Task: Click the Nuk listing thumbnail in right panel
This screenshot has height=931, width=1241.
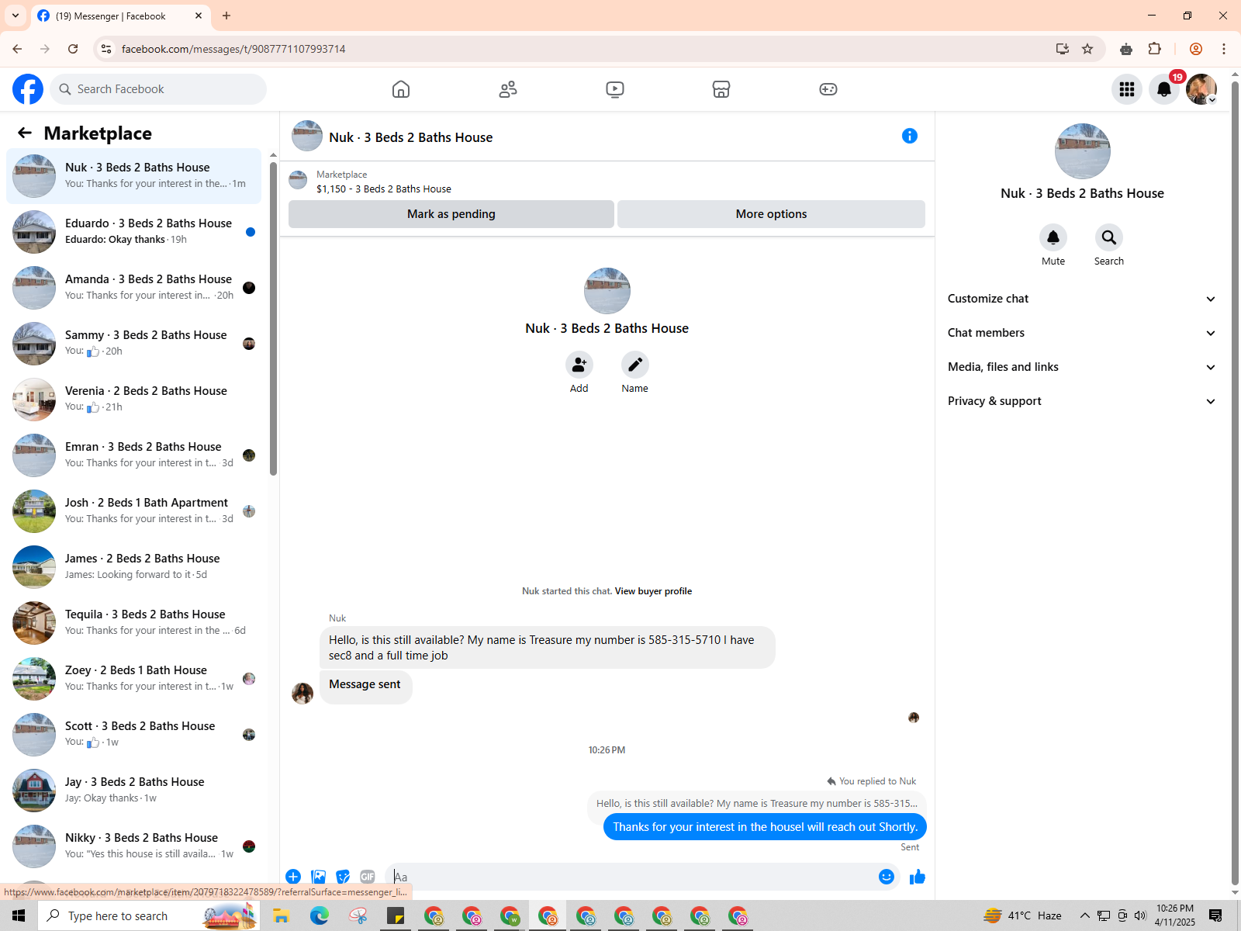Action: (x=1083, y=151)
